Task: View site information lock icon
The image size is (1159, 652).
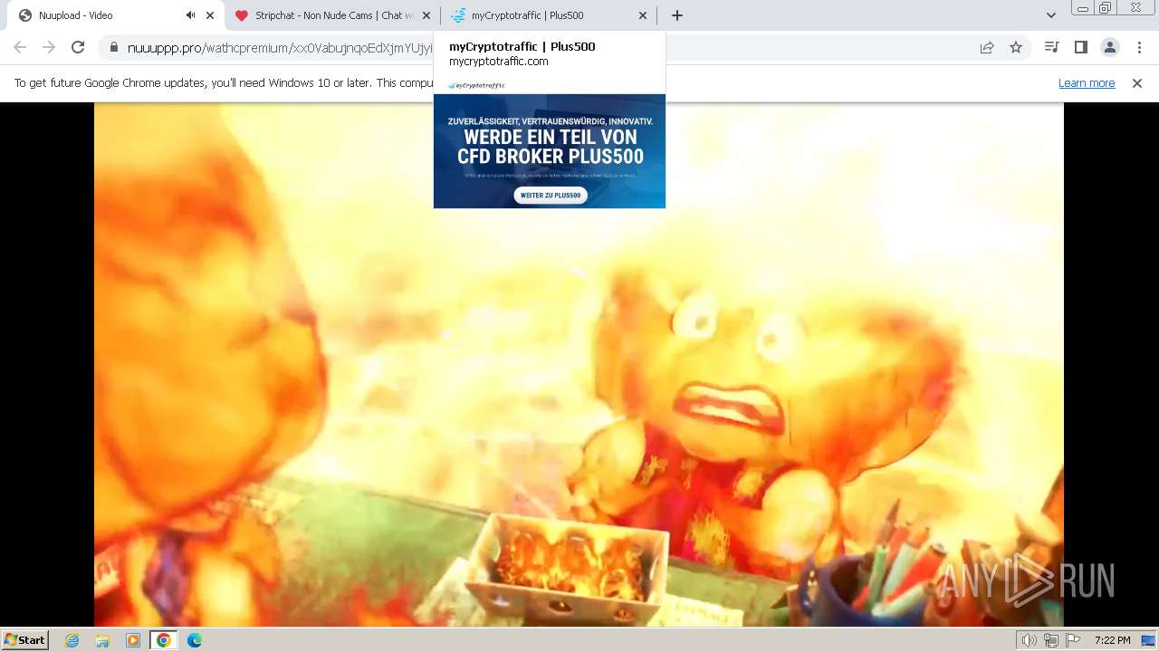Action: tap(114, 48)
